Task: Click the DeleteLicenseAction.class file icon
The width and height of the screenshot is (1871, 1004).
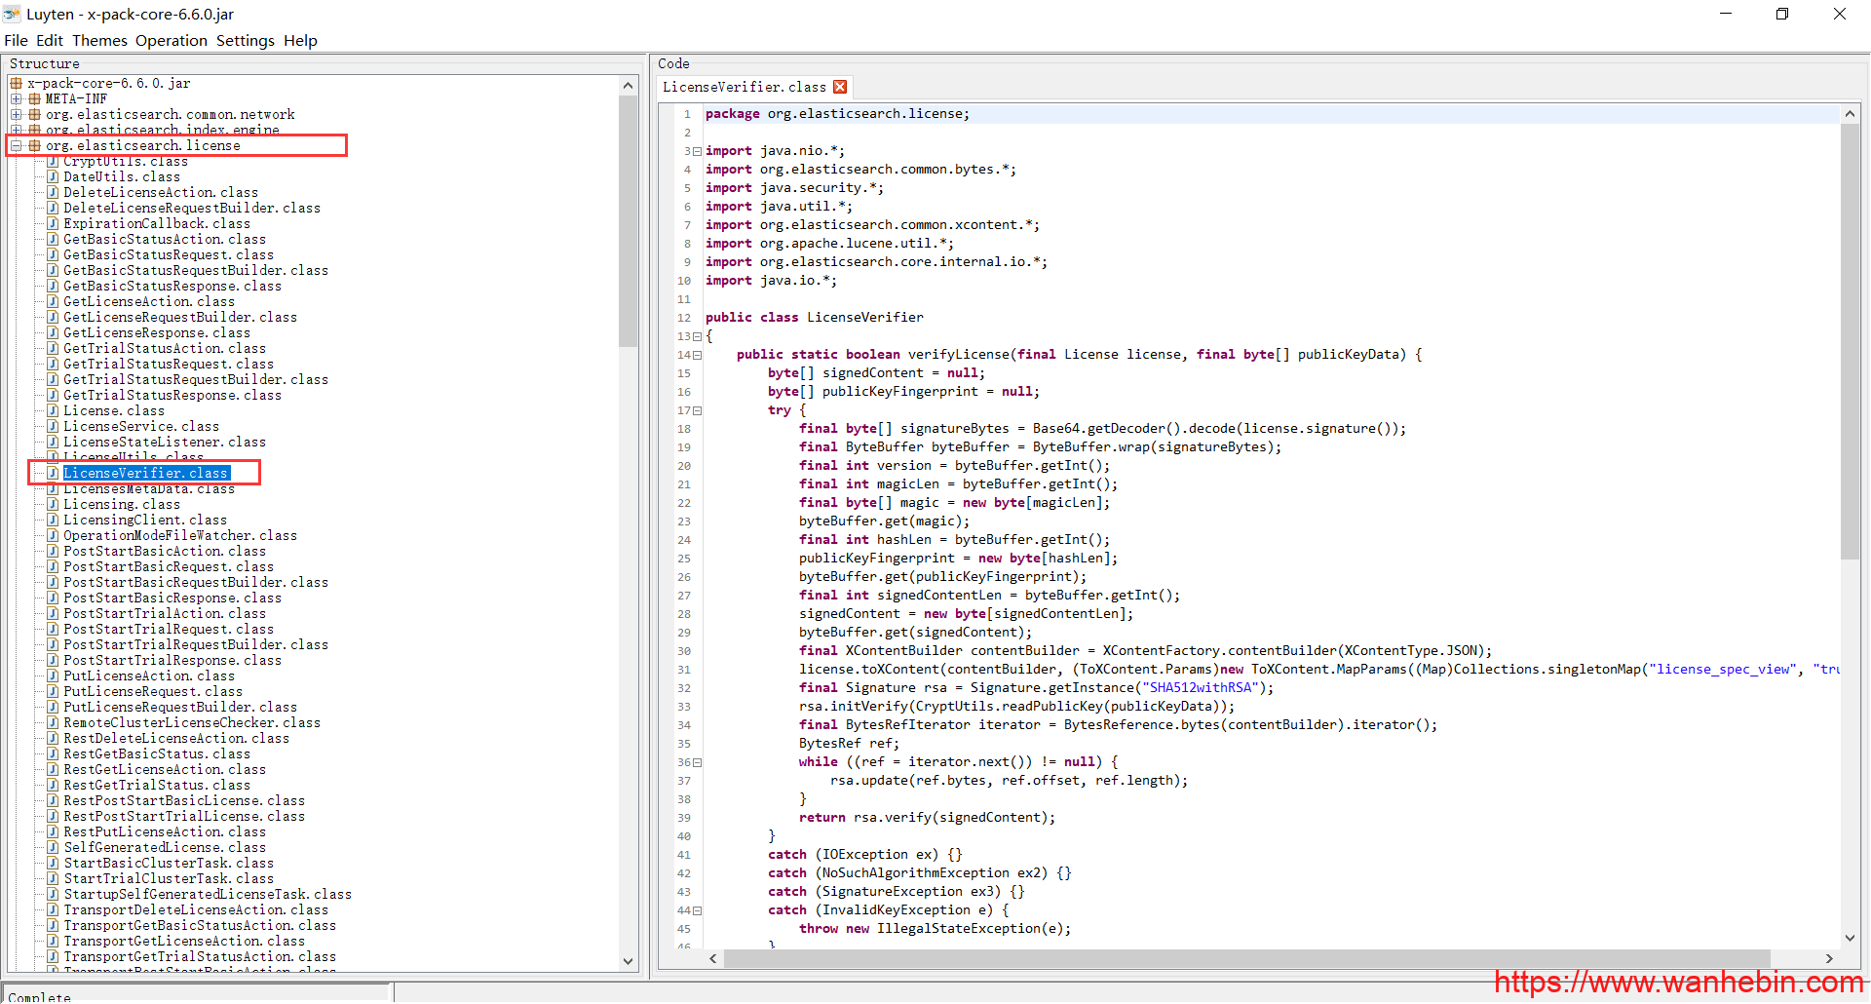Action: 53,192
